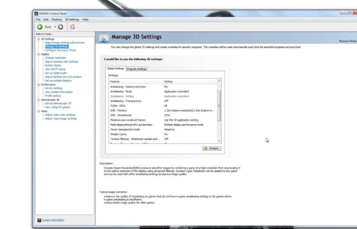Open View HDCP status
Image resolution: width=357 pixels, height=229 pixels.
click(55, 69)
